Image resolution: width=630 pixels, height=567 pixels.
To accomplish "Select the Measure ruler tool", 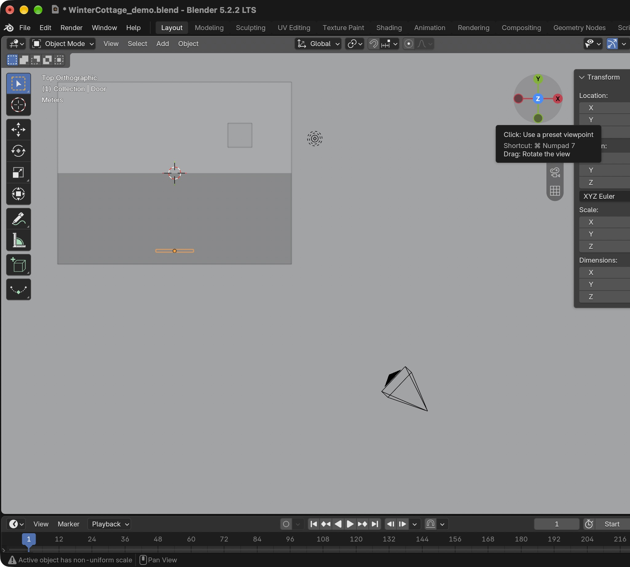I will [x=18, y=240].
